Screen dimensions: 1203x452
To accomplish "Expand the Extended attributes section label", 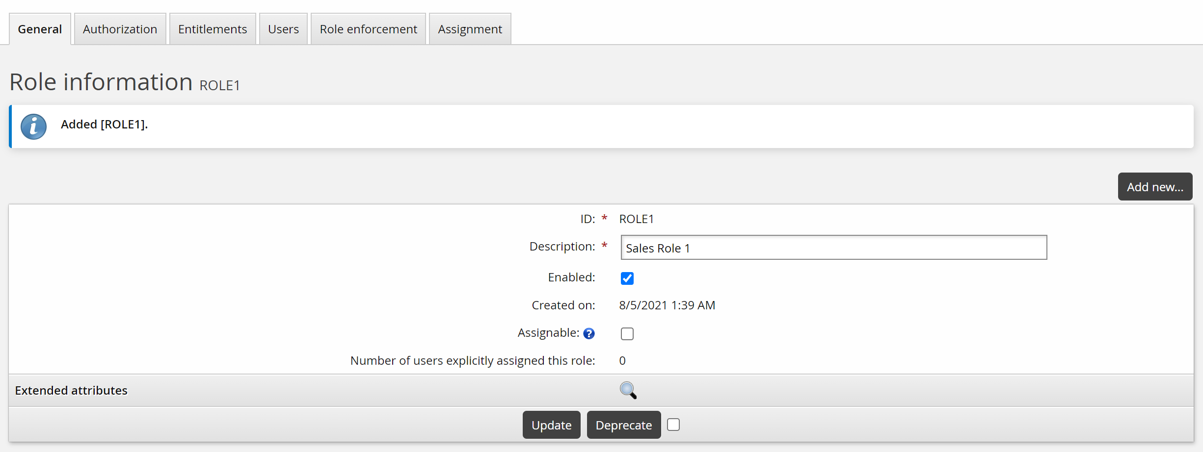I will tap(71, 391).
